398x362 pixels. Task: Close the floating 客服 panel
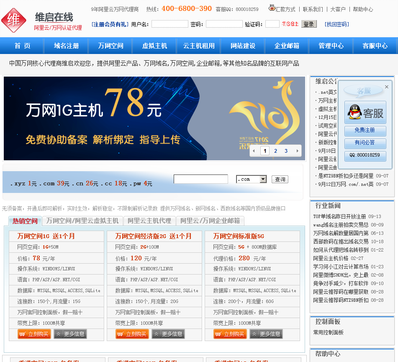click(x=387, y=87)
